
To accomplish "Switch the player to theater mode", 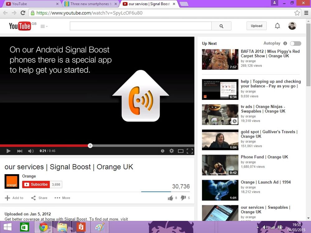I will (x=181, y=151).
